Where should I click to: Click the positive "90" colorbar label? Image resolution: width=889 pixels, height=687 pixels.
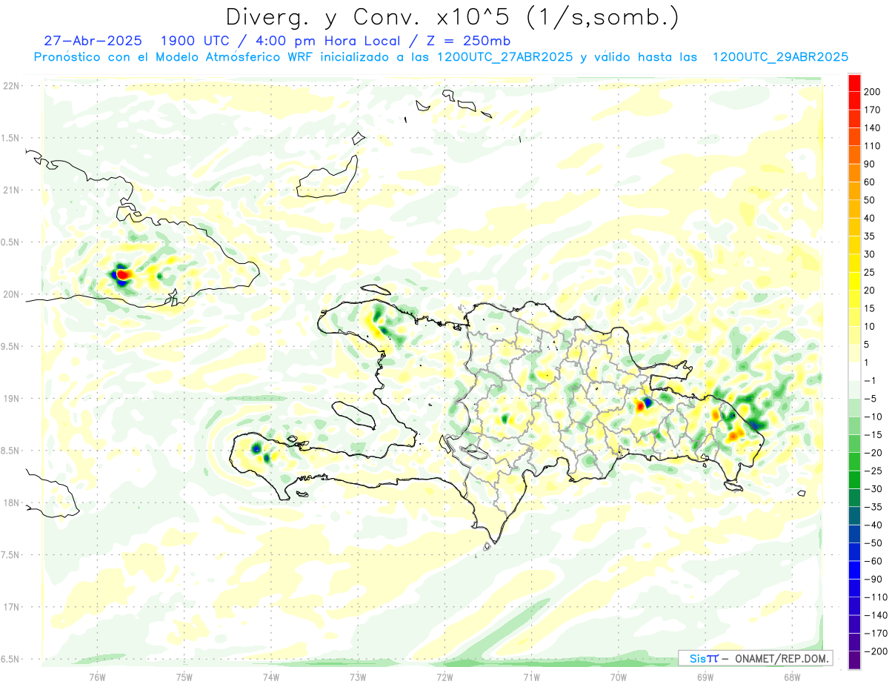point(870,164)
